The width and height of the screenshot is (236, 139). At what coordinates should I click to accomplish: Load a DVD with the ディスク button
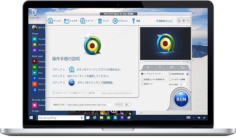[x=54, y=21]
